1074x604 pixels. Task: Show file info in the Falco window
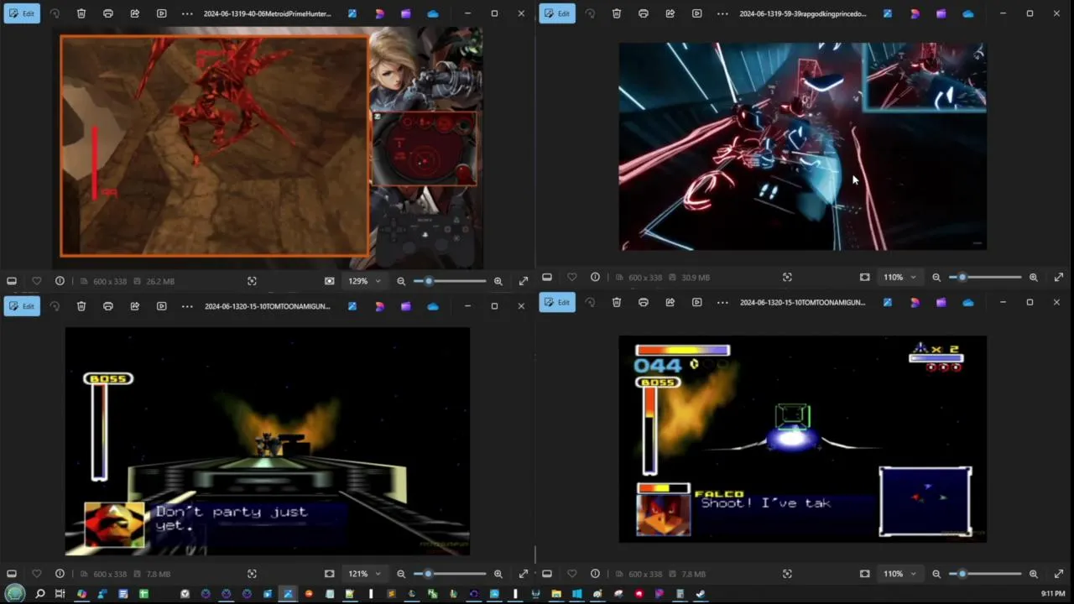(x=595, y=574)
